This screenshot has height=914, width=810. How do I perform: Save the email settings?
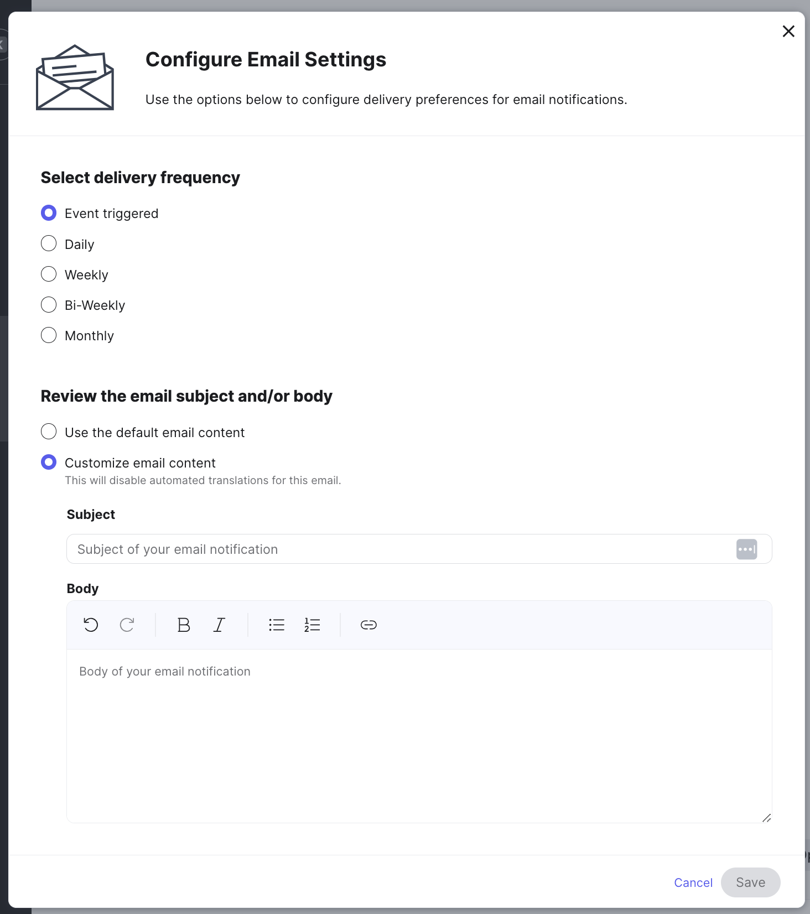(750, 882)
